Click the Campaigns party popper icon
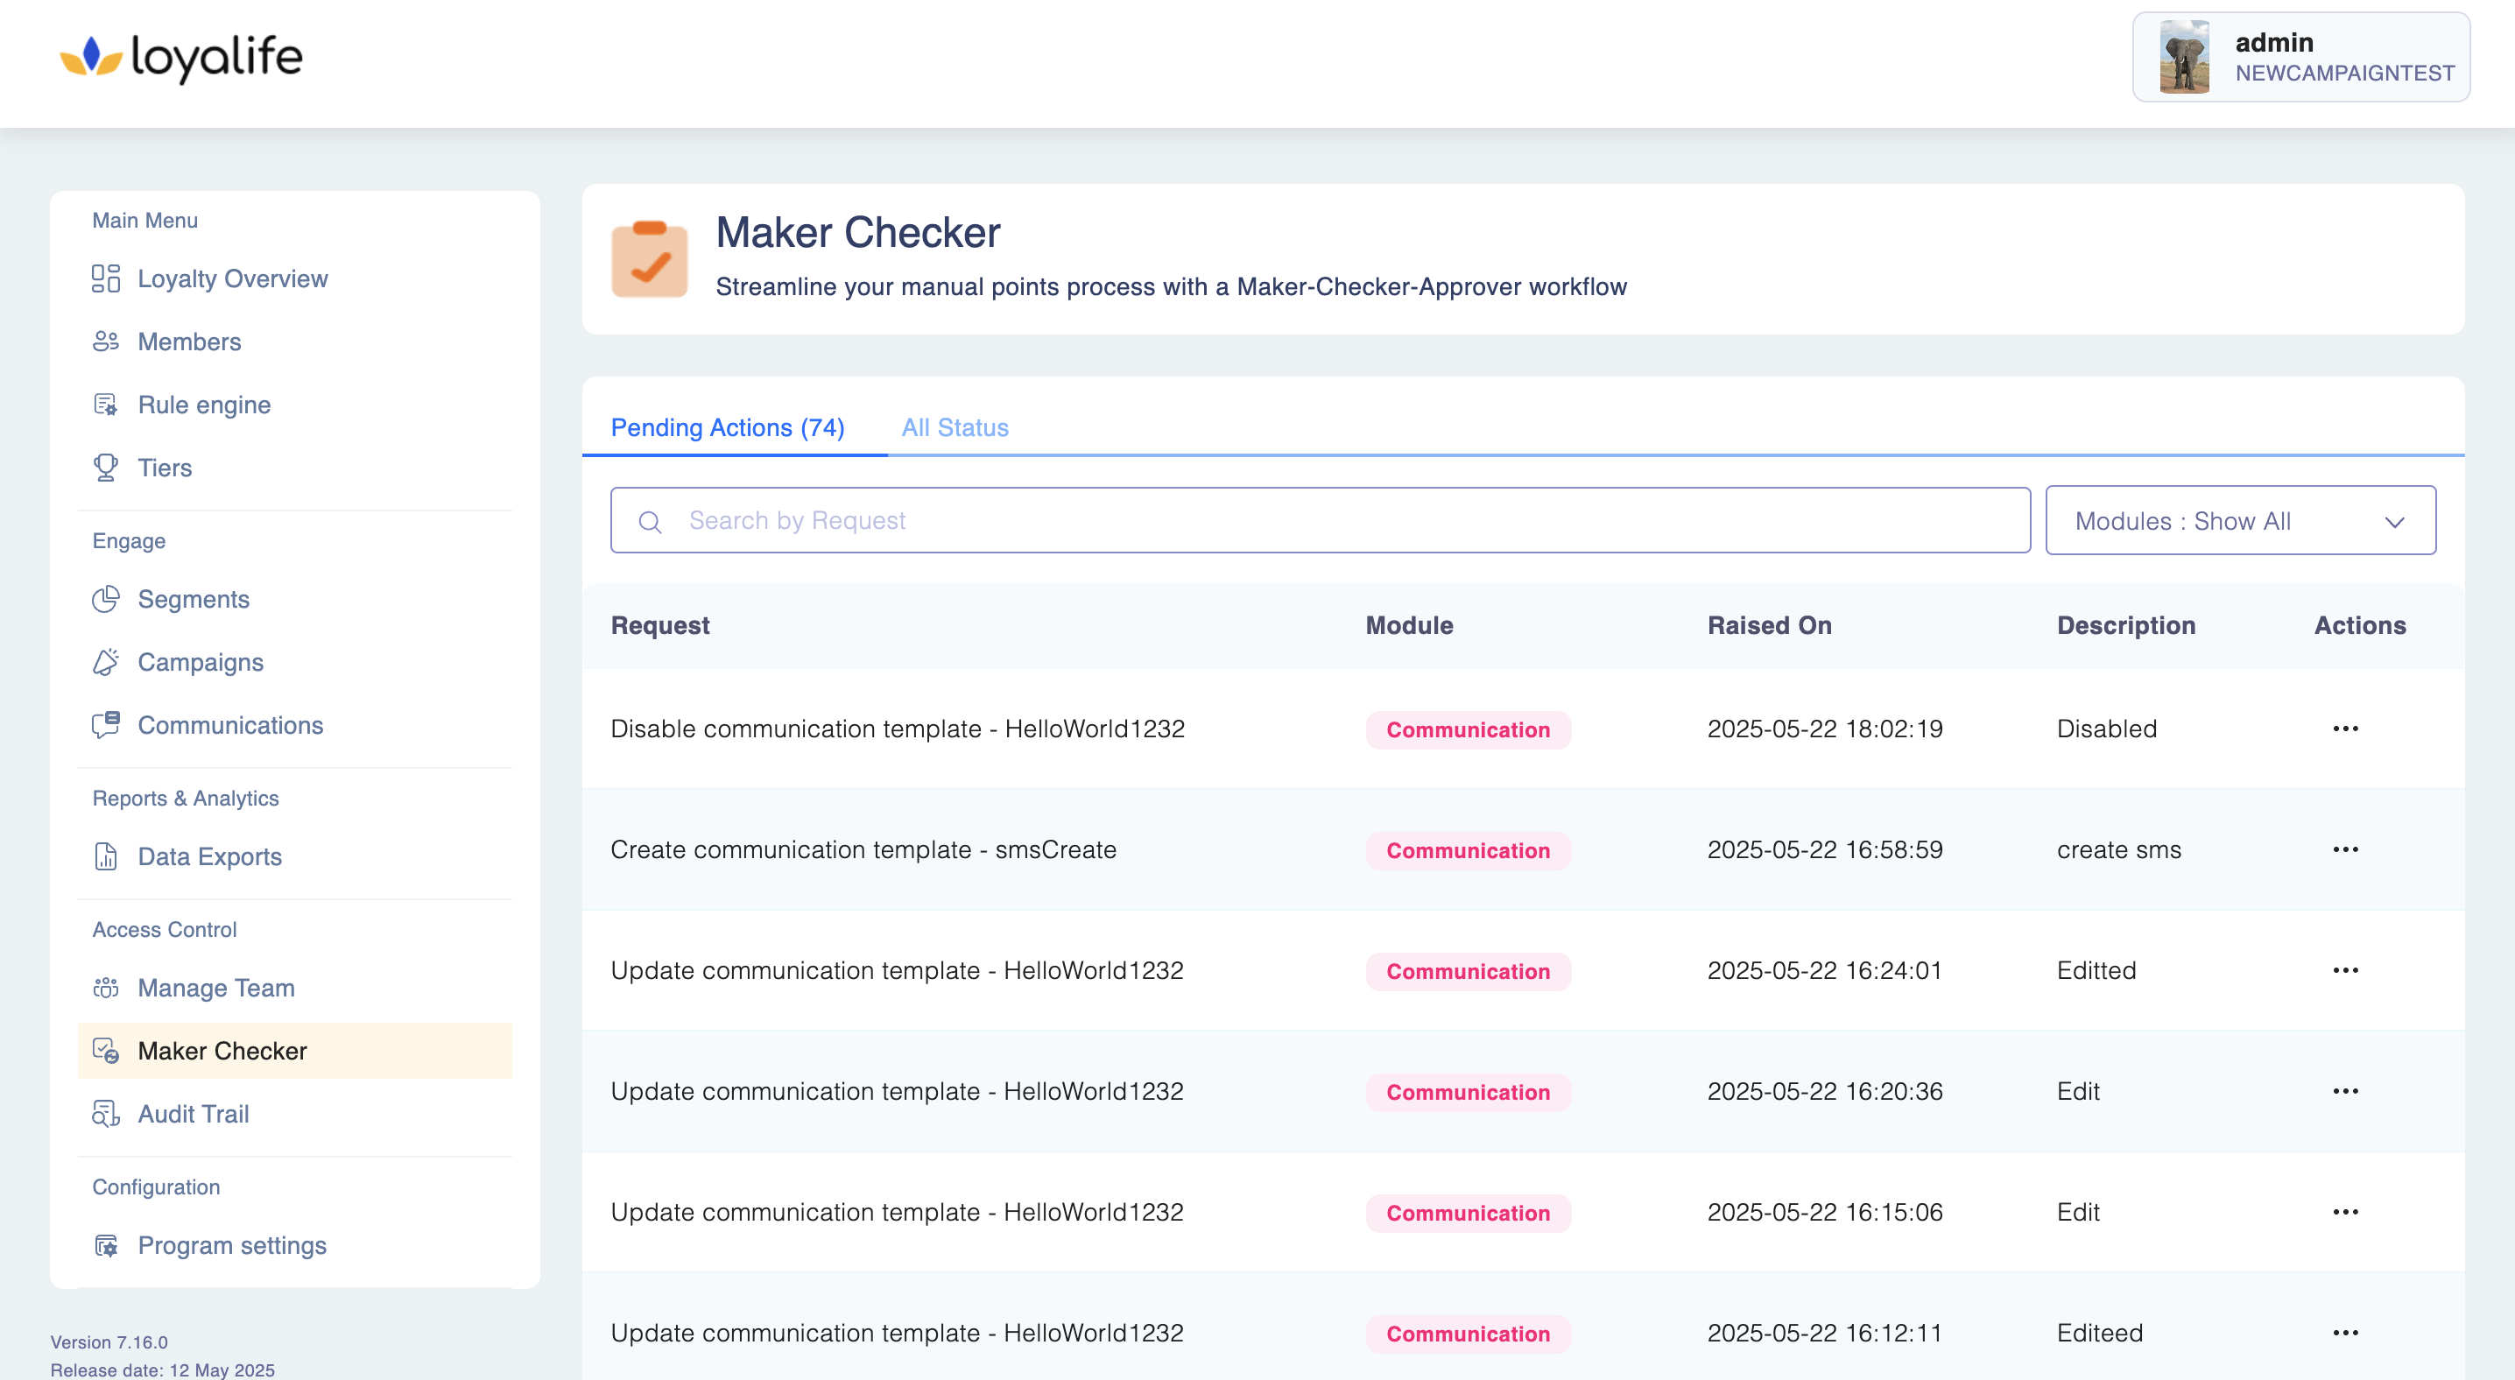The width and height of the screenshot is (2515, 1380). tap(105, 662)
